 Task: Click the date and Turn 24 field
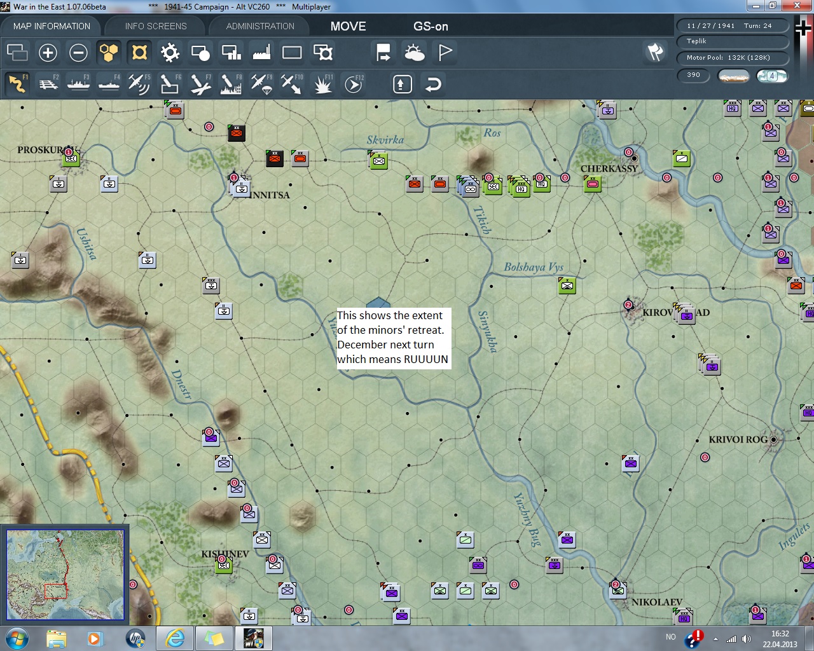[732, 26]
